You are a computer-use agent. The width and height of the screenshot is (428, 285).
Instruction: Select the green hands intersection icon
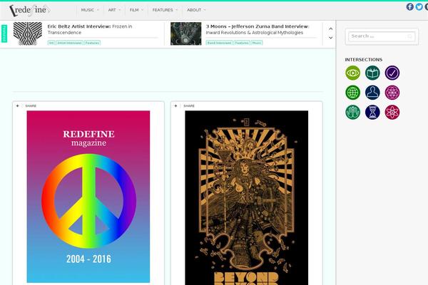352,112
